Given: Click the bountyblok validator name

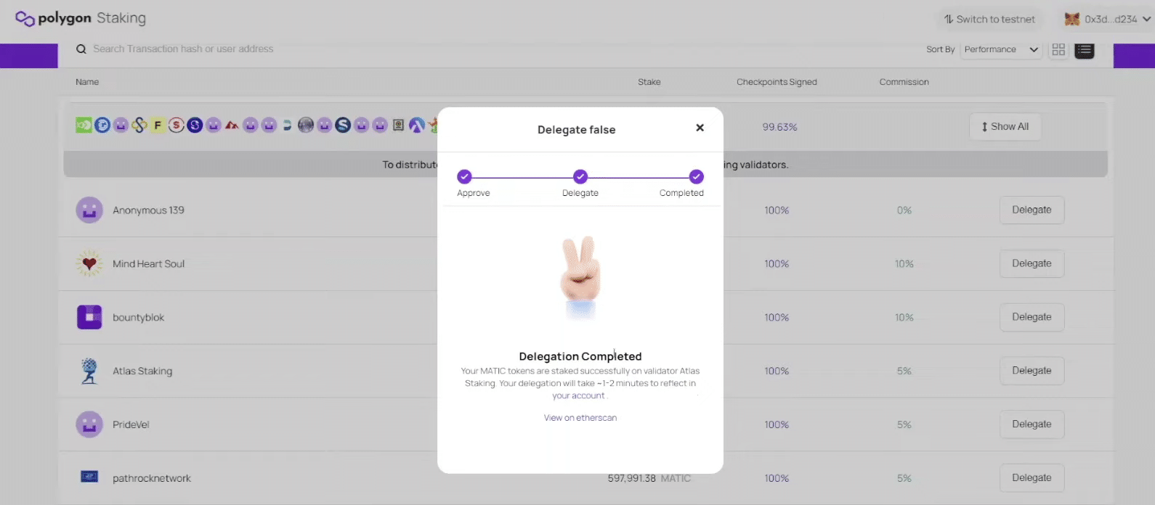Looking at the screenshot, I should 138,318.
